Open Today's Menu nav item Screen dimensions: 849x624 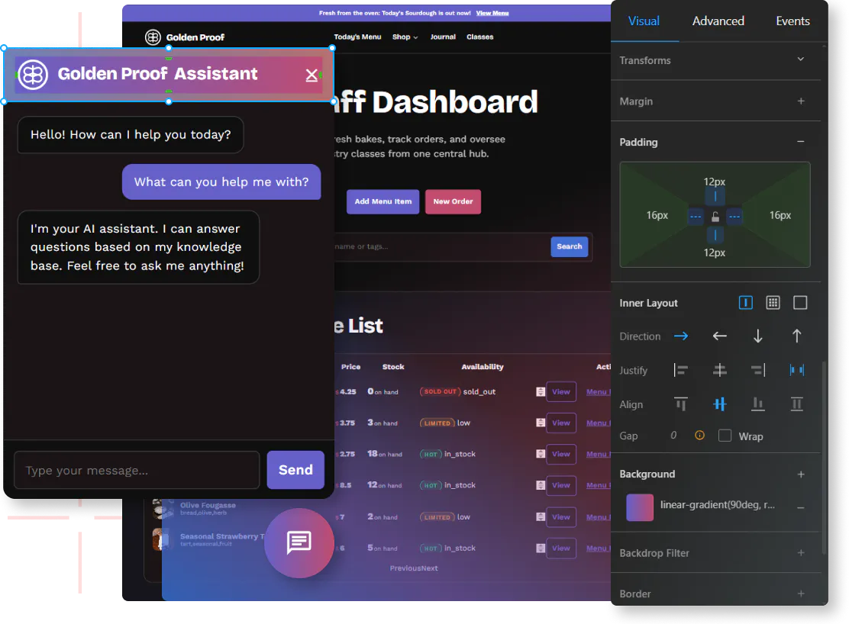(x=357, y=37)
